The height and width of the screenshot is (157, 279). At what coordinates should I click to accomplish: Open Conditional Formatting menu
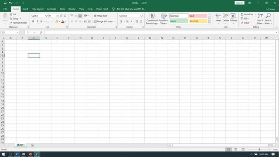coord(152,19)
